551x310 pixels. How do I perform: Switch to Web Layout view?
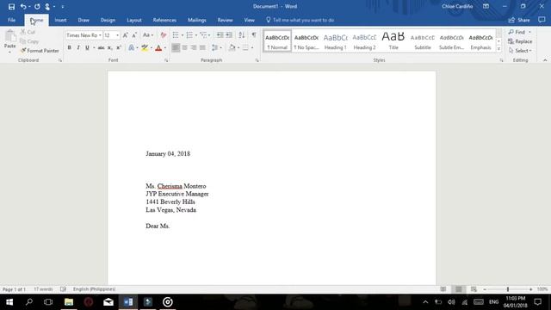[x=474, y=289]
